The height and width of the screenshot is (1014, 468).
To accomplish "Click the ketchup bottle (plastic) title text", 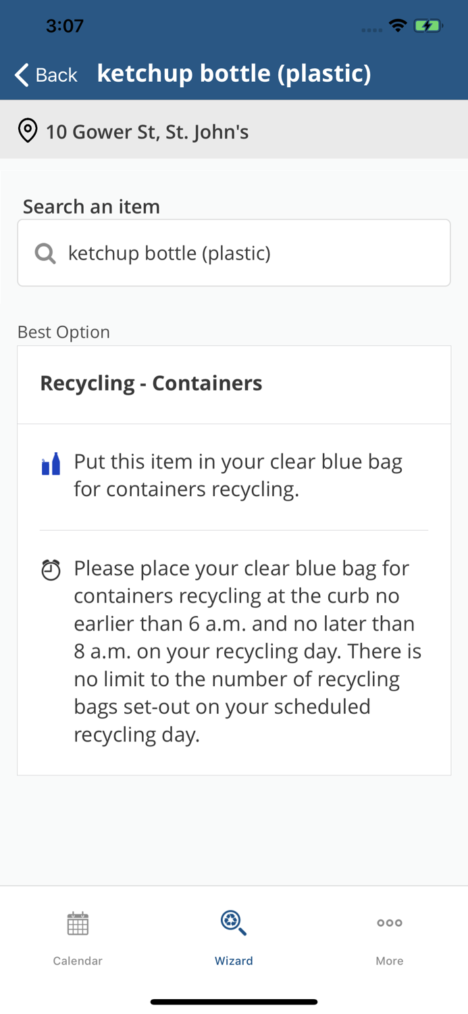I will [234, 73].
